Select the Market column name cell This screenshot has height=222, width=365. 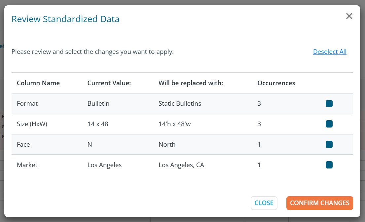point(27,165)
